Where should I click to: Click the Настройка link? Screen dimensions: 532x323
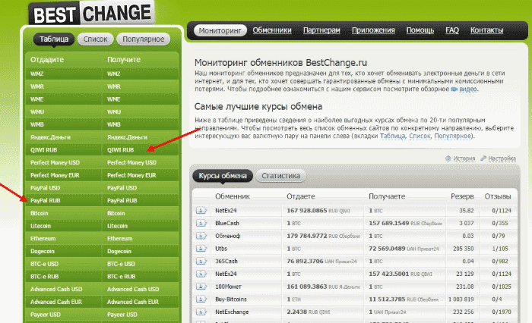502,158
